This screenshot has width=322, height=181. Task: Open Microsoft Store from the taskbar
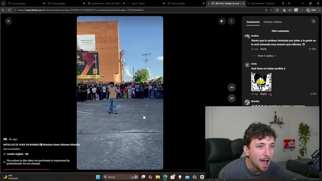point(173,177)
